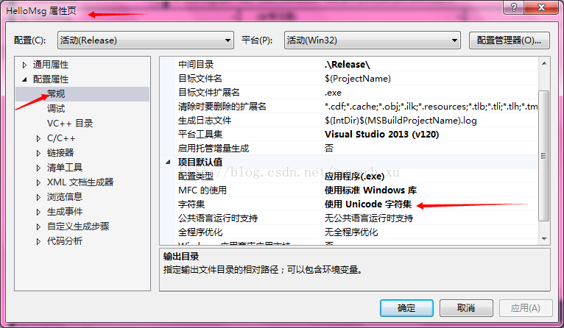This screenshot has width=564, height=328.
Task: Open 配置管理器 button
Action: point(509,40)
